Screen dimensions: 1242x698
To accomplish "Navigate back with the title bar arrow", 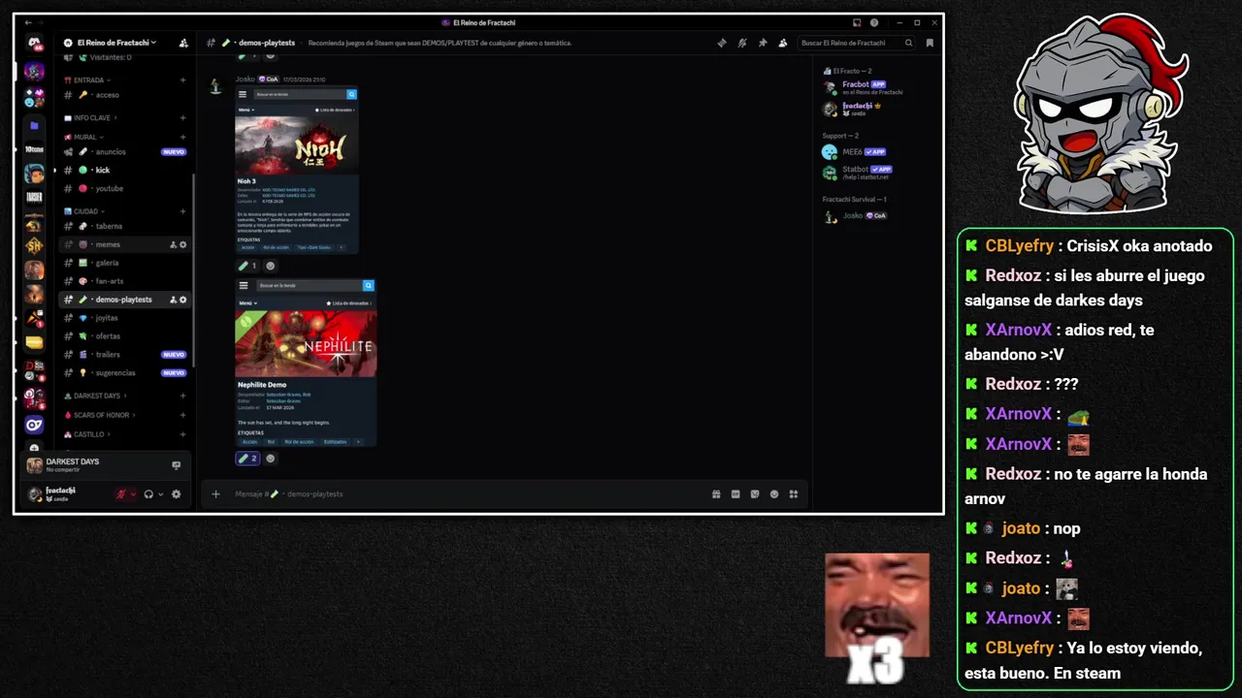I will click(x=28, y=22).
